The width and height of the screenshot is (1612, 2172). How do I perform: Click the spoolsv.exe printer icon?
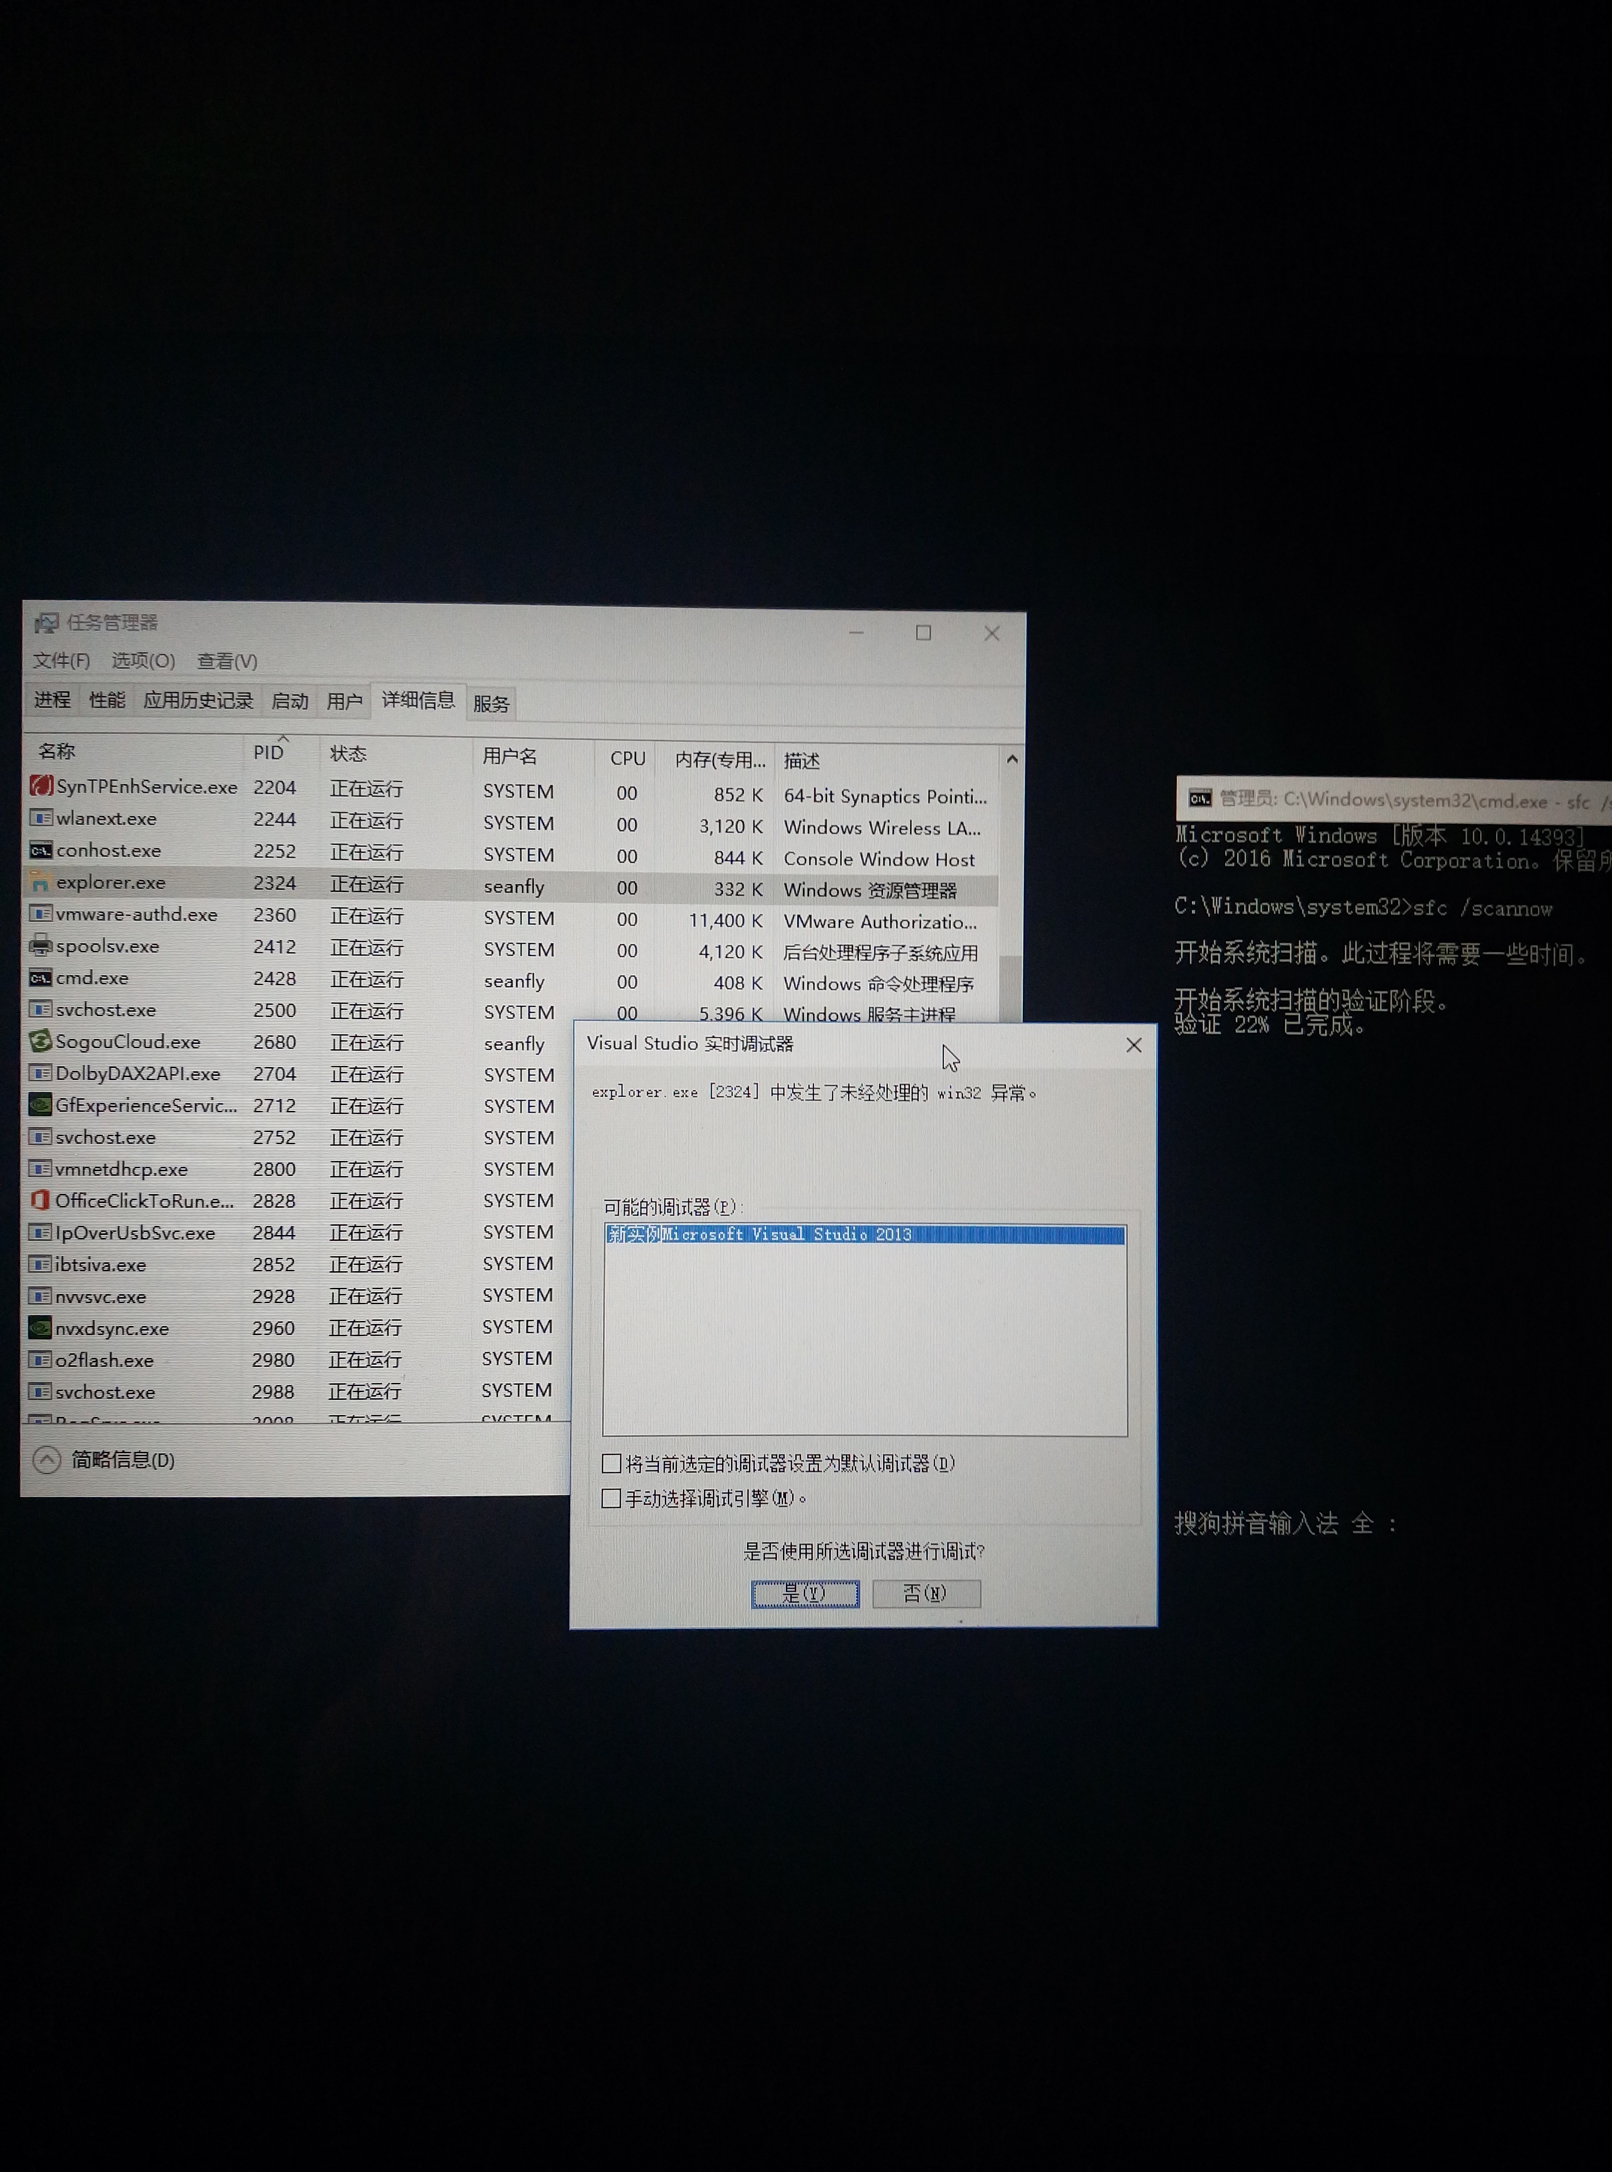(41, 945)
